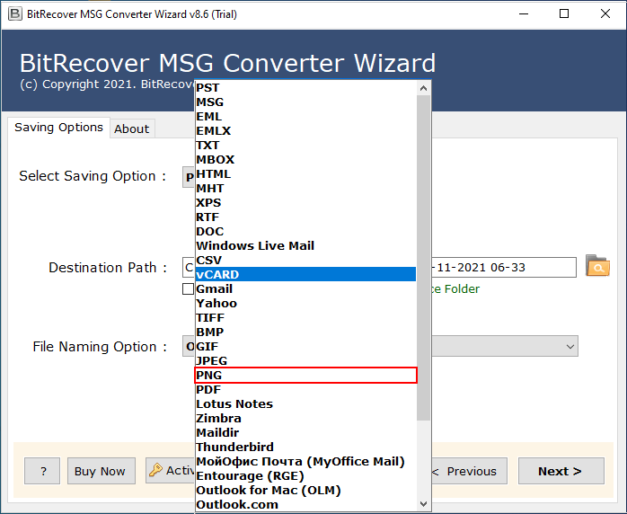Maximize the MSG Converter Wizard window
Viewport: 627px width, 514px height.
coord(564,14)
